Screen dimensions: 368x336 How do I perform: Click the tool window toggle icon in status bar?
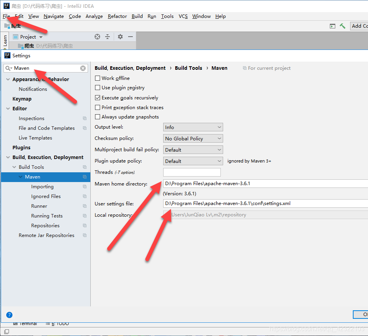7,332
